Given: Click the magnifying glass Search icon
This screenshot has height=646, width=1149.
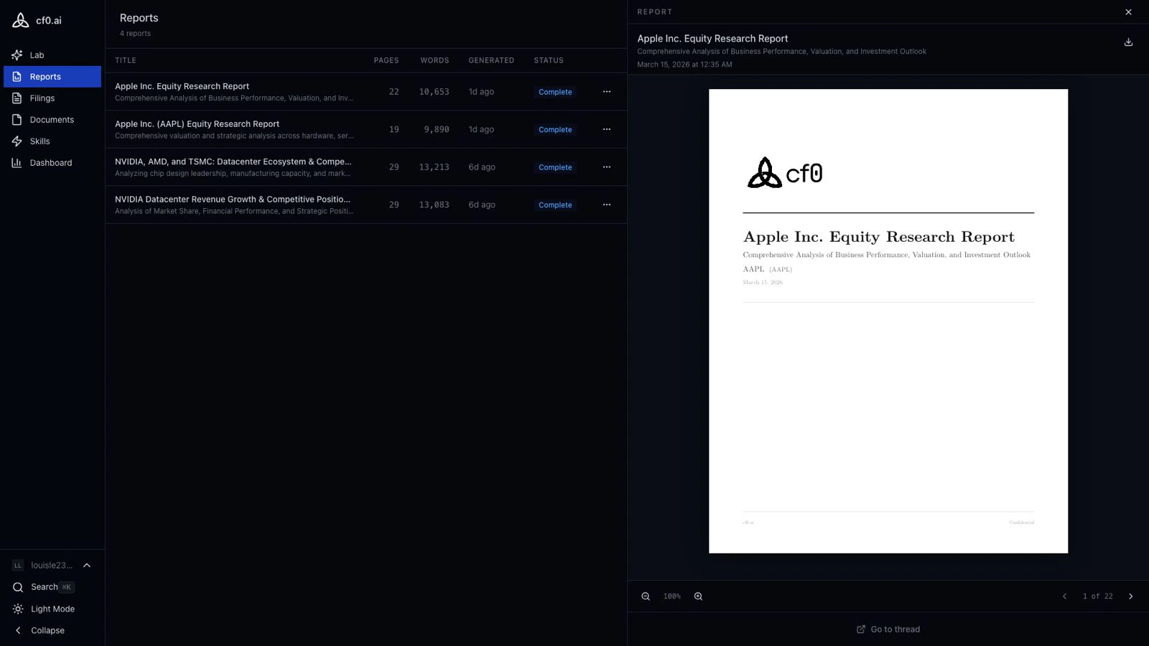Looking at the screenshot, I should pos(18,587).
